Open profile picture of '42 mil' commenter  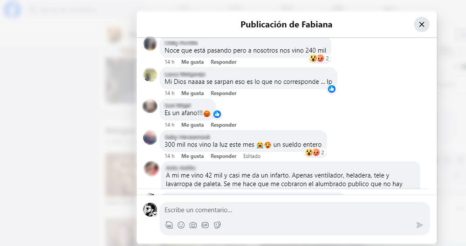click(151, 169)
